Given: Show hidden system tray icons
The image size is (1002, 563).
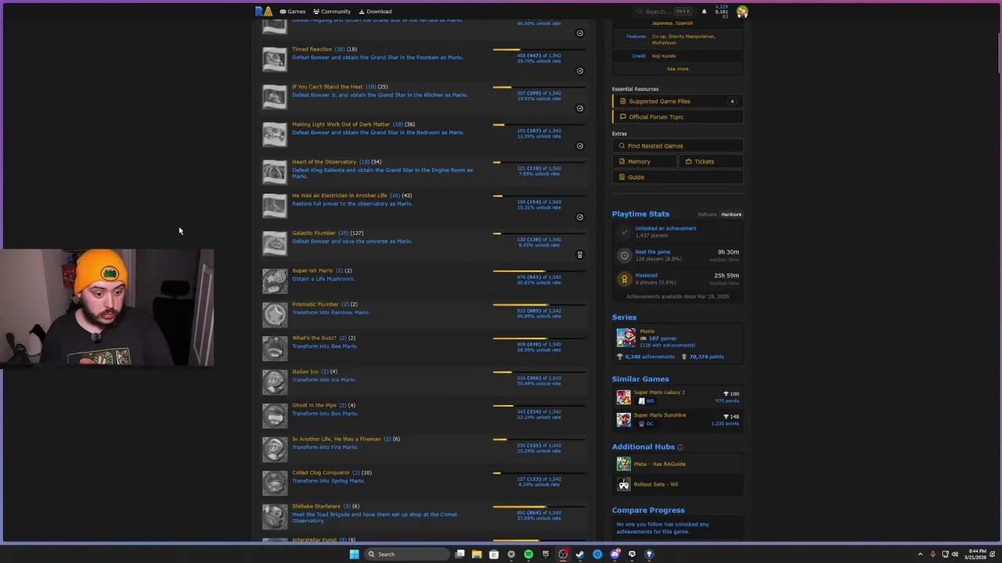Looking at the screenshot, I should [920, 554].
